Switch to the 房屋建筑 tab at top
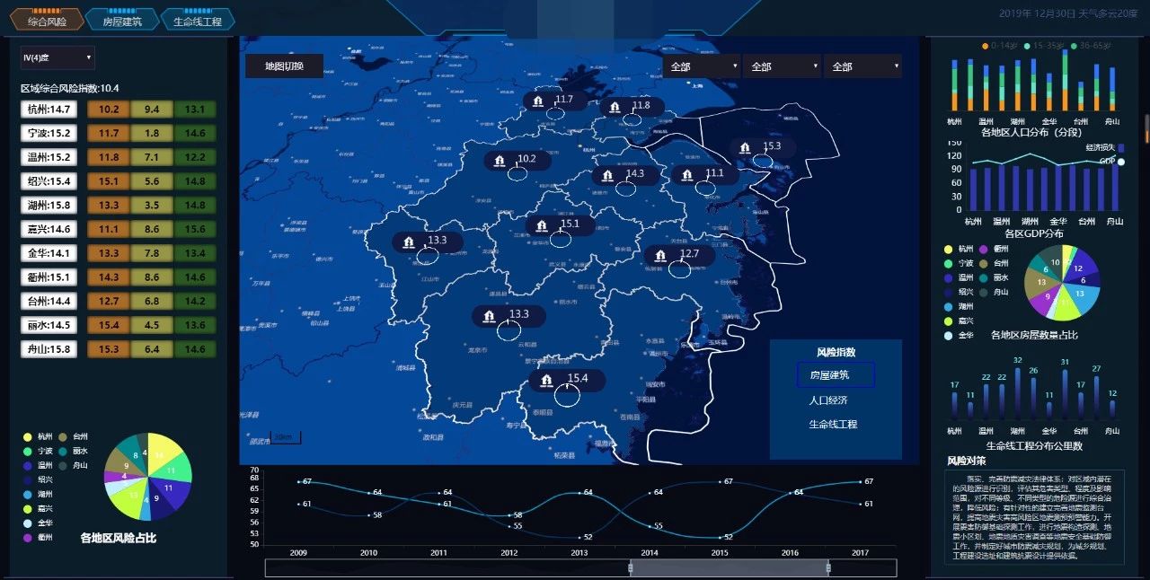Viewport: 1150px width, 580px height. pos(122,21)
